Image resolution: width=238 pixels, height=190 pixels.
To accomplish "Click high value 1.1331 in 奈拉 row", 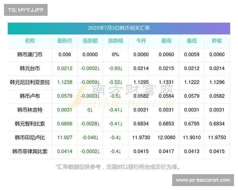I will 166,82.
